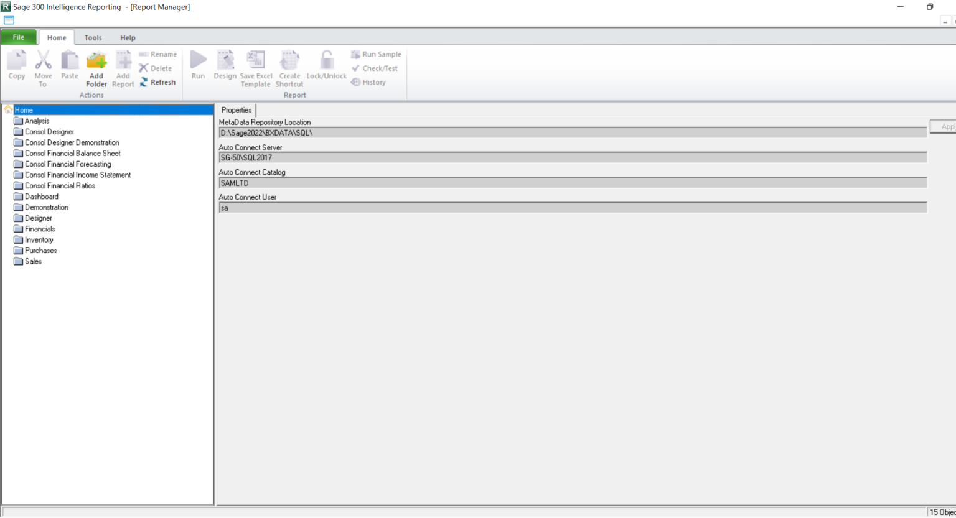Add a new Report
956x518 pixels.
(123, 68)
